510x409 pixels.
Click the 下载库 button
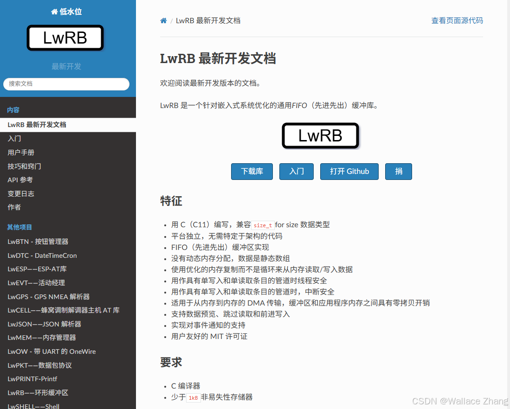(252, 171)
